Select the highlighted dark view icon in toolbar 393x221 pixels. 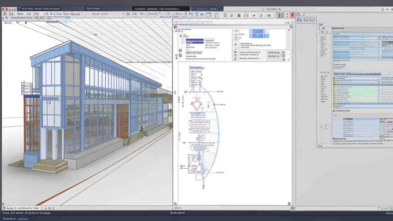280,15
